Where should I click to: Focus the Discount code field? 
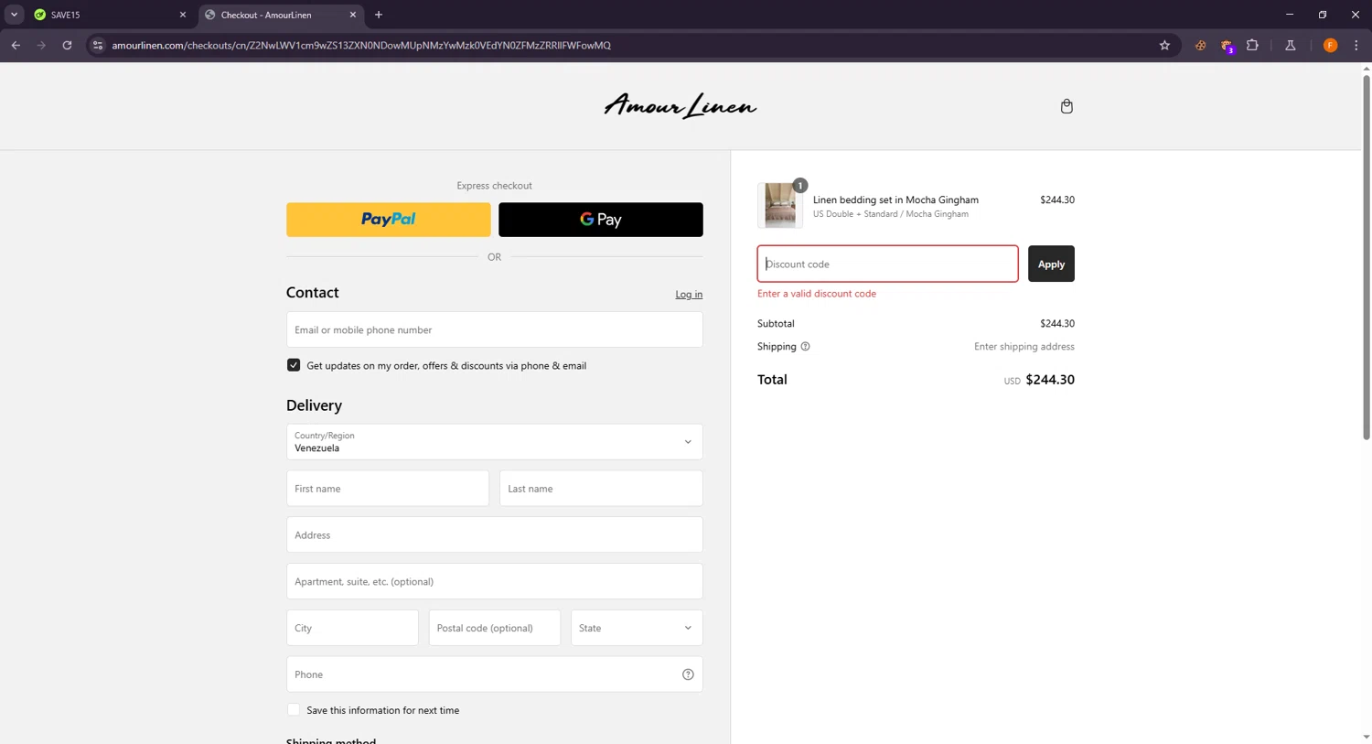(x=887, y=264)
